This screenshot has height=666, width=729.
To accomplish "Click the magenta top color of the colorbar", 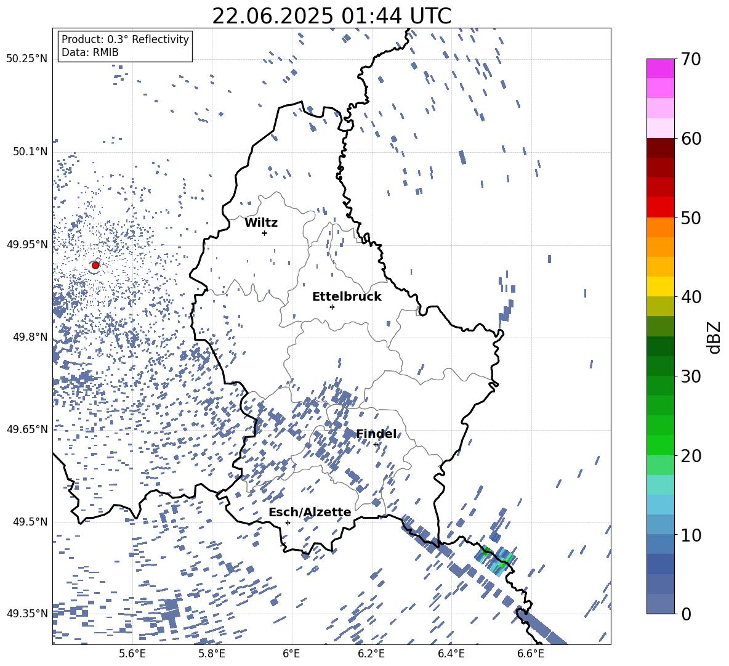I will [x=660, y=68].
